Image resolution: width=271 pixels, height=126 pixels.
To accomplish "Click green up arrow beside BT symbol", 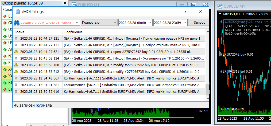I will tap(5, 83).
